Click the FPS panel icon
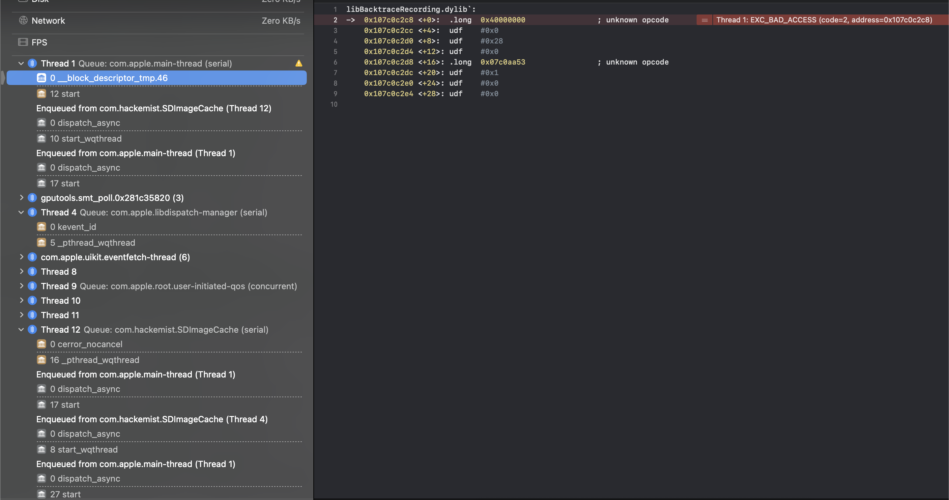 pos(23,42)
